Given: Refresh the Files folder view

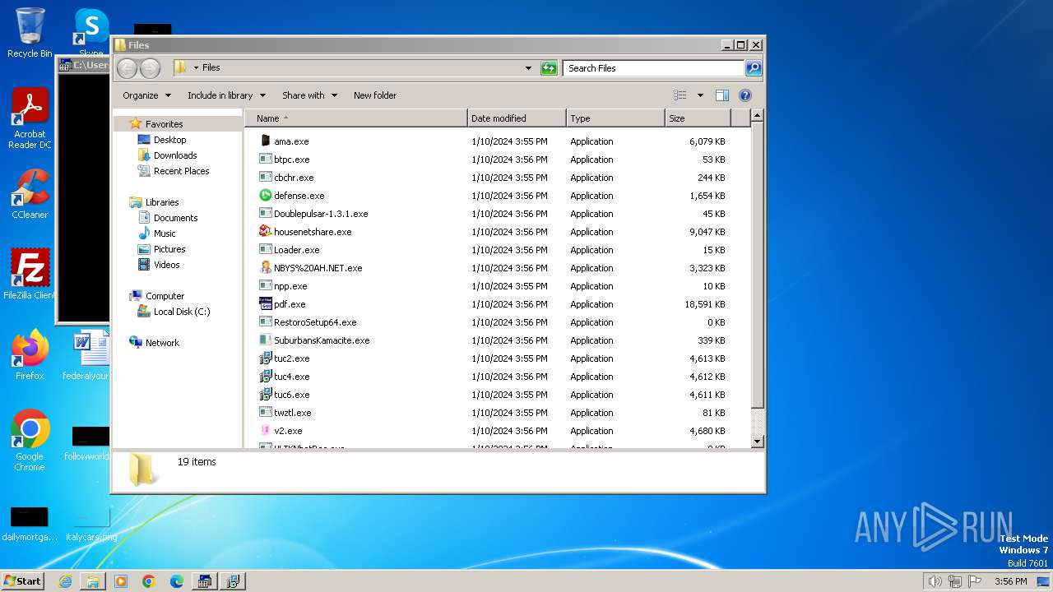Looking at the screenshot, I should coord(549,68).
